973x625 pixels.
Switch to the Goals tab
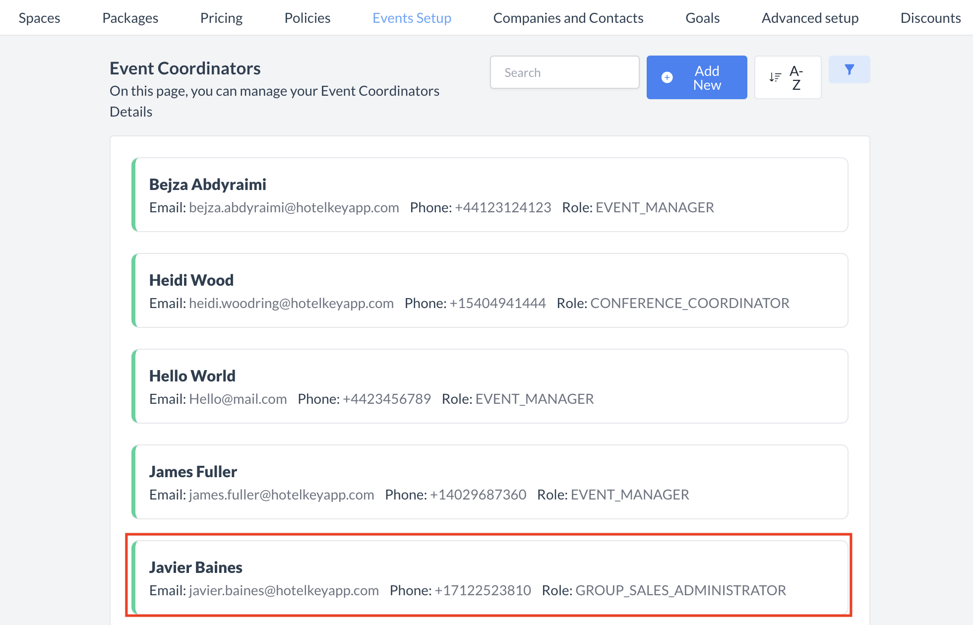pyautogui.click(x=702, y=17)
